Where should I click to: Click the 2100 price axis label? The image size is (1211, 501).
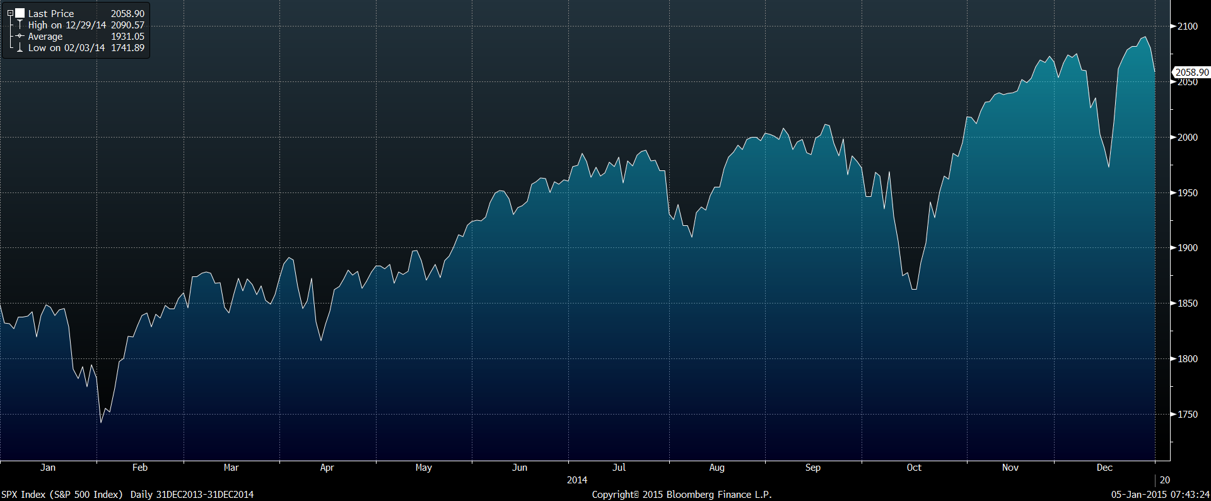(1188, 27)
